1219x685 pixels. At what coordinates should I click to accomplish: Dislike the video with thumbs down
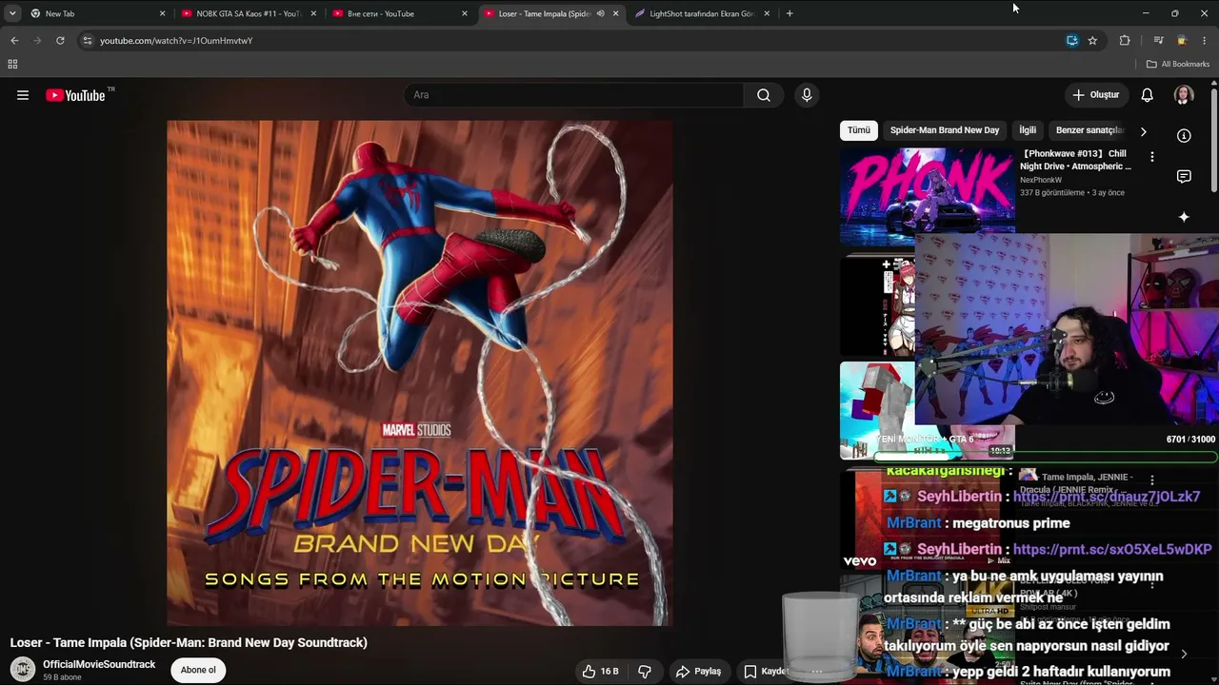645,671
